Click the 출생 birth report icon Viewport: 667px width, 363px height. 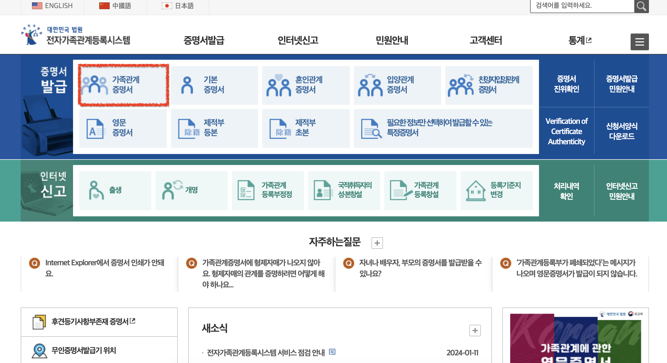[115, 190]
